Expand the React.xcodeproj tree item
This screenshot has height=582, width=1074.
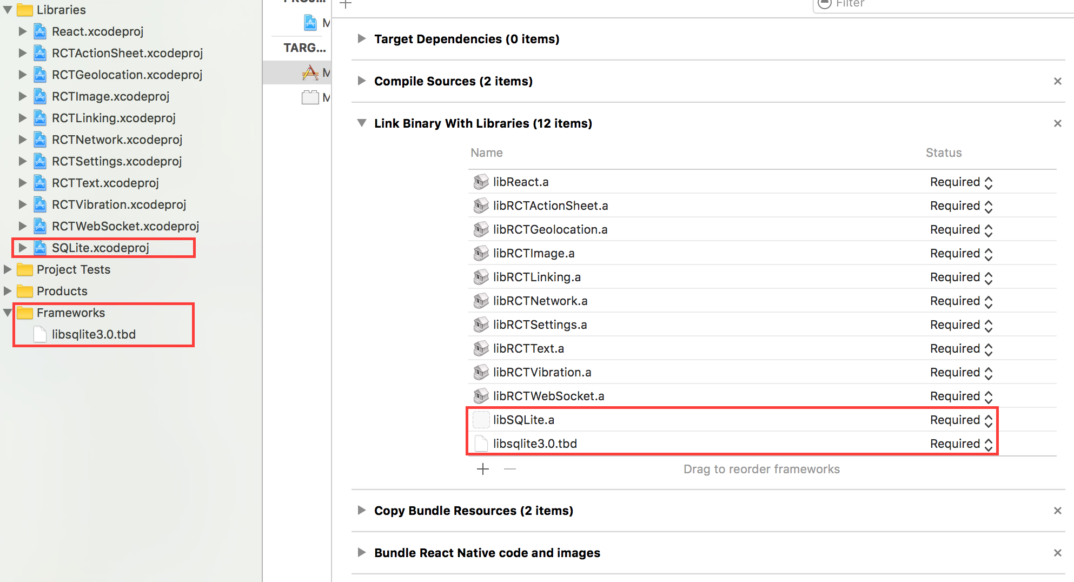22,31
